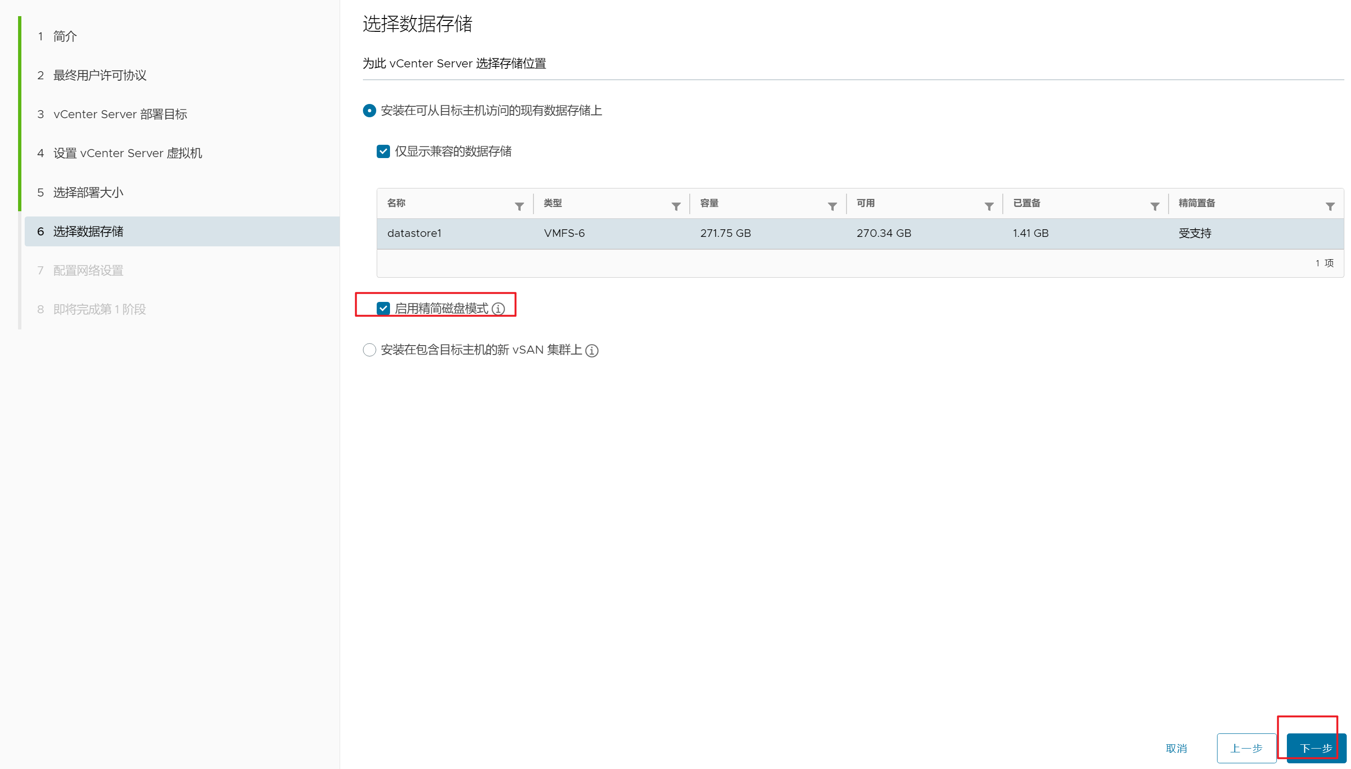
Task: Click the 上一步 button
Action: 1246,748
